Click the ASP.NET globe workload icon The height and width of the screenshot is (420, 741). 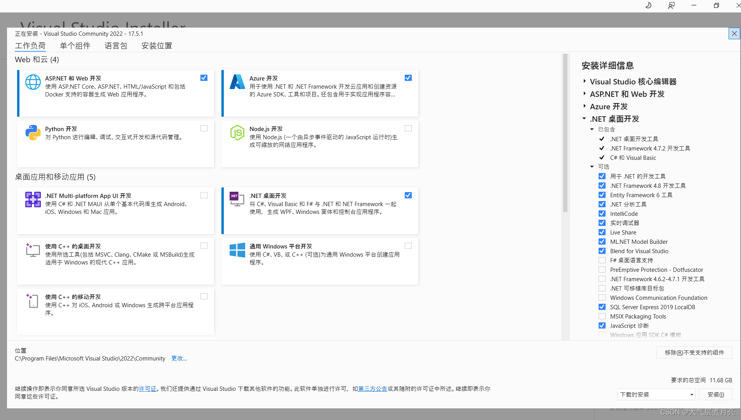point(33,82)
